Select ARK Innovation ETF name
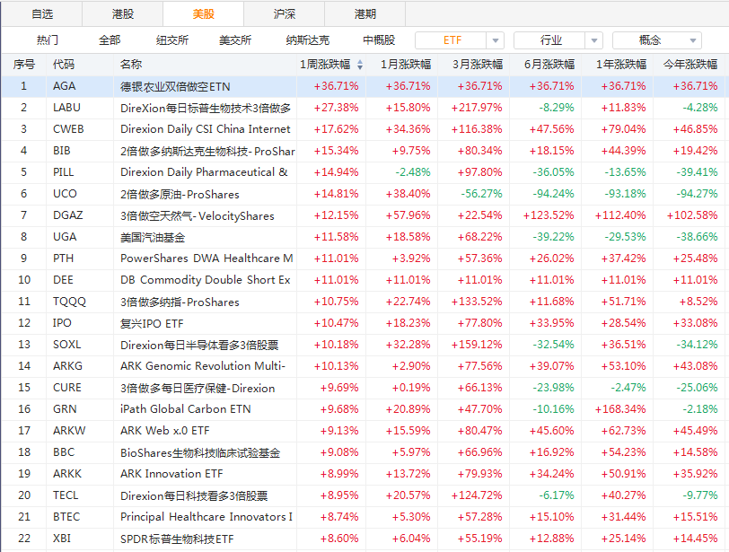Viewport: 729px width, 552px height. [x=171, y=474]
